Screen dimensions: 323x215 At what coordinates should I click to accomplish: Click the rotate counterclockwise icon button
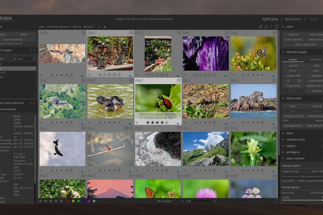288,81
